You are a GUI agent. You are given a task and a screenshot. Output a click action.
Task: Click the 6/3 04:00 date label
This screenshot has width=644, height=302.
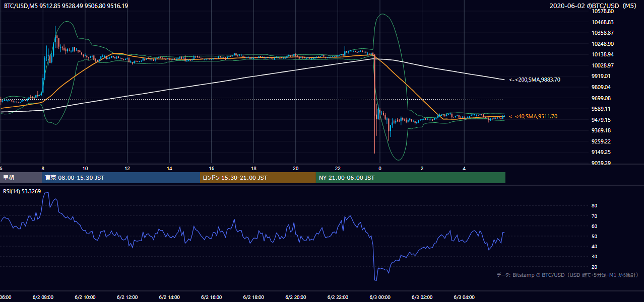[465, 297]
